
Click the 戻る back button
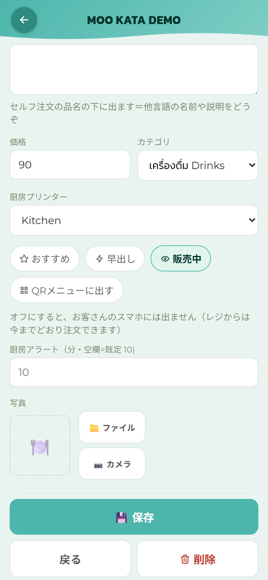70,559
